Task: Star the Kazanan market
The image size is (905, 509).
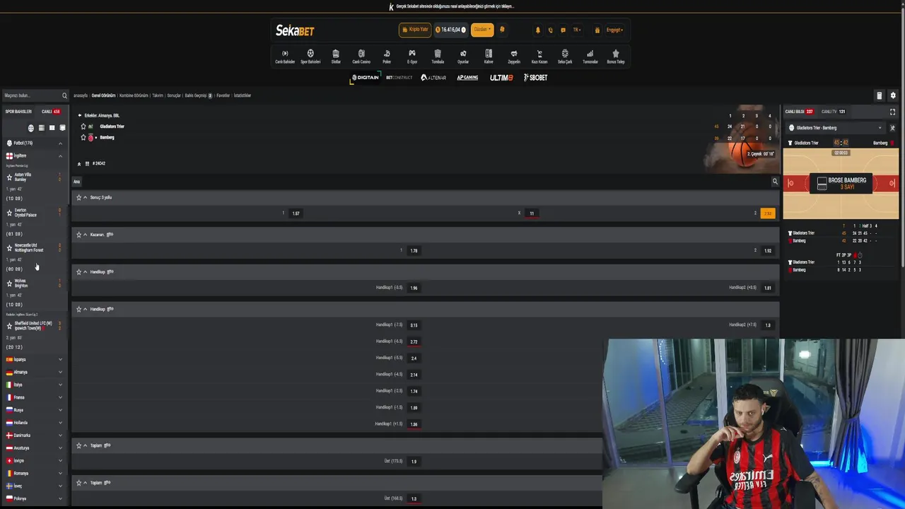Action: [78, 235]
